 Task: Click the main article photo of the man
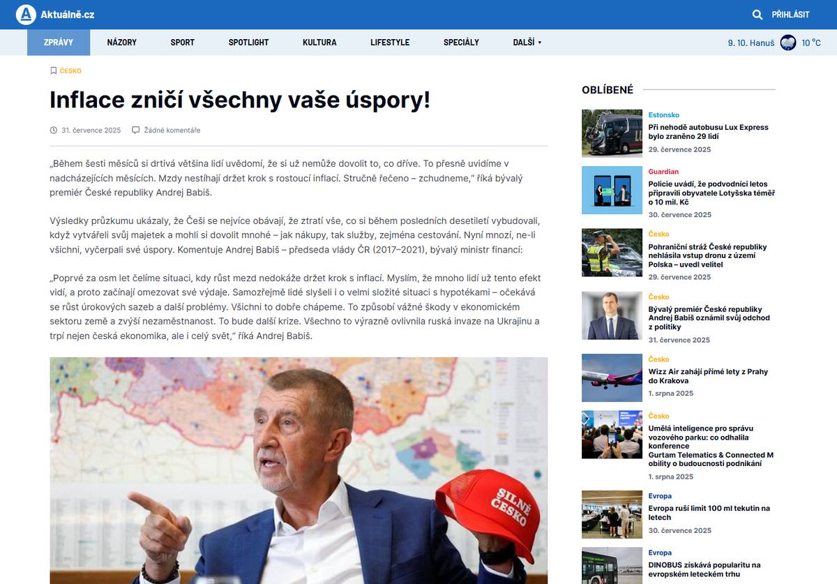(x=299, y=470)
